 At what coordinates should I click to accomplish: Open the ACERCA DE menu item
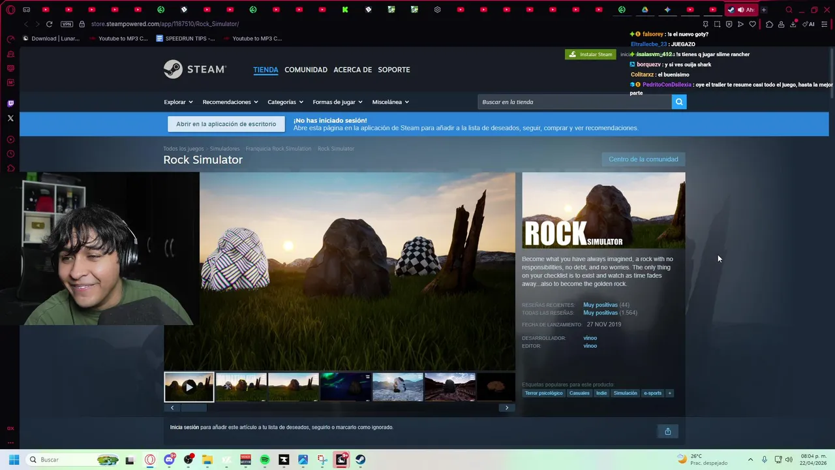coord(352,70)
